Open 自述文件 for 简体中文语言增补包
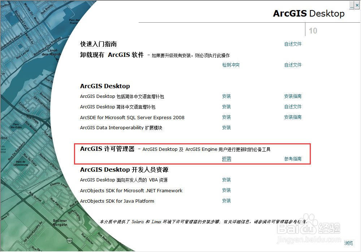361x252 pixels. 293,107
